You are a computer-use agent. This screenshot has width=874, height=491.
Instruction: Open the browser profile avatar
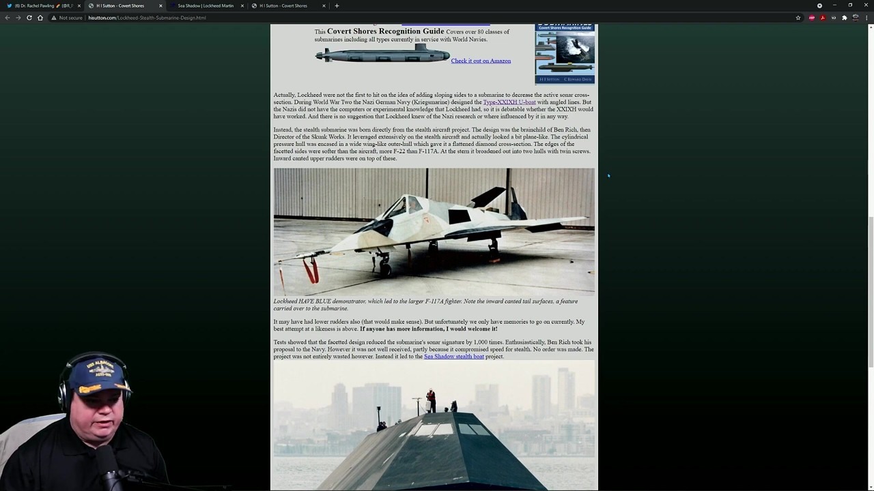[x=856, y=18]
